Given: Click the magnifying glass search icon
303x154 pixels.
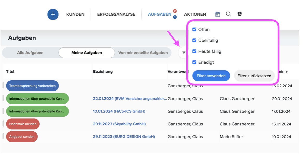Looking at the screenshot, I should (229, 14).
